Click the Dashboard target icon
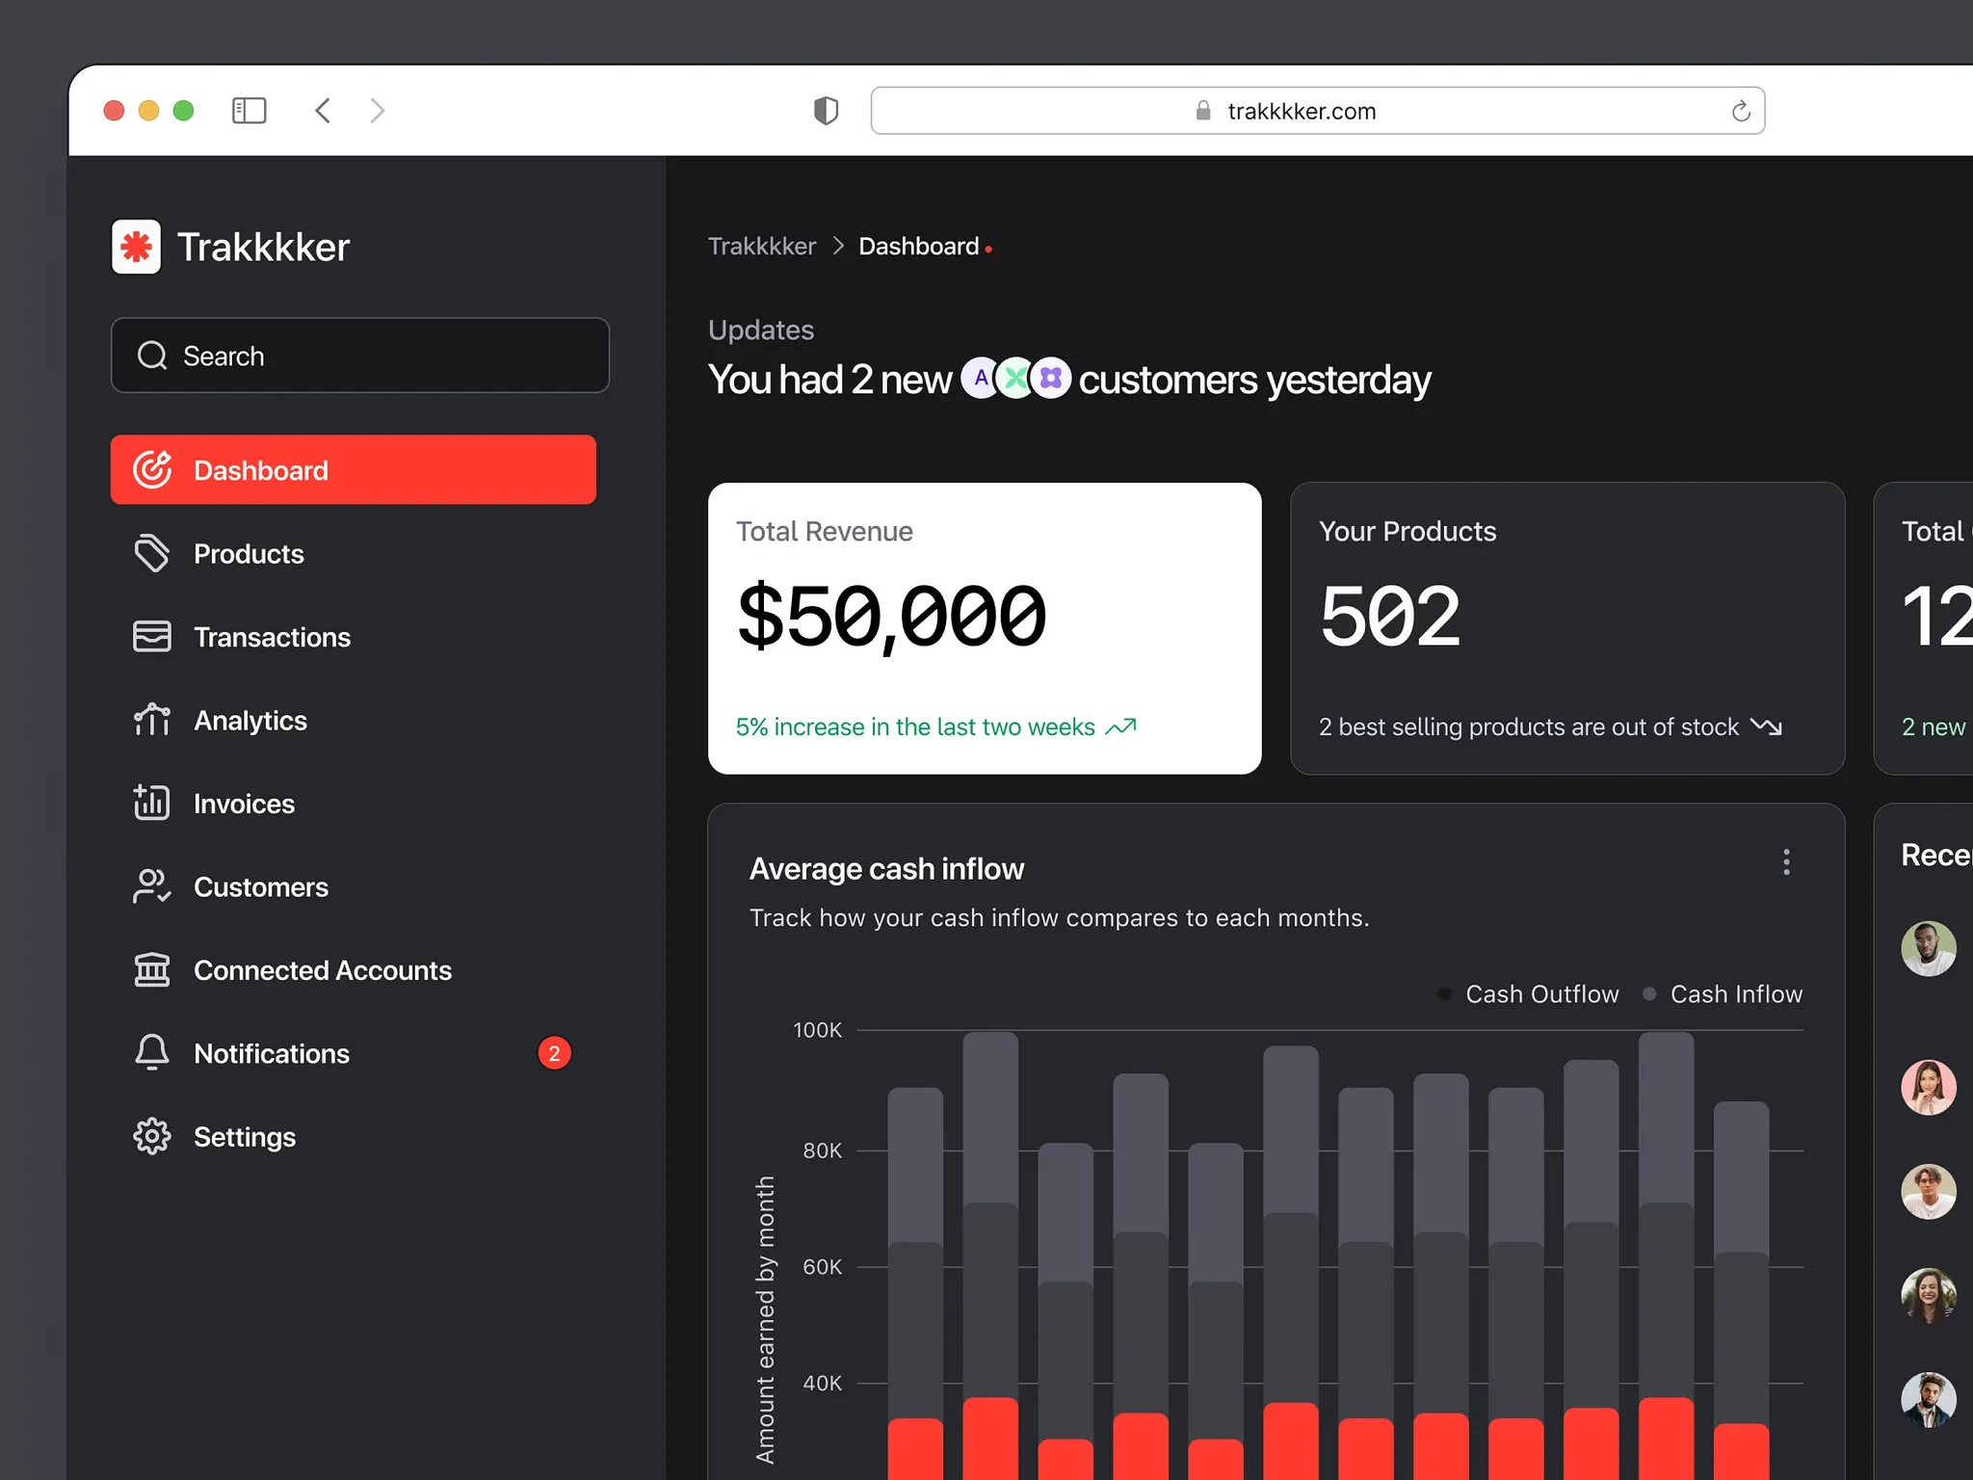This screenshot has width=1973, height=1480. pyautogui.click(x=152, y=470)
